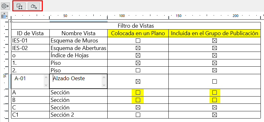Click the select-in-layout toolbar icon
Image resolution: width=264 pixels, height=122 pixels.
20,6
